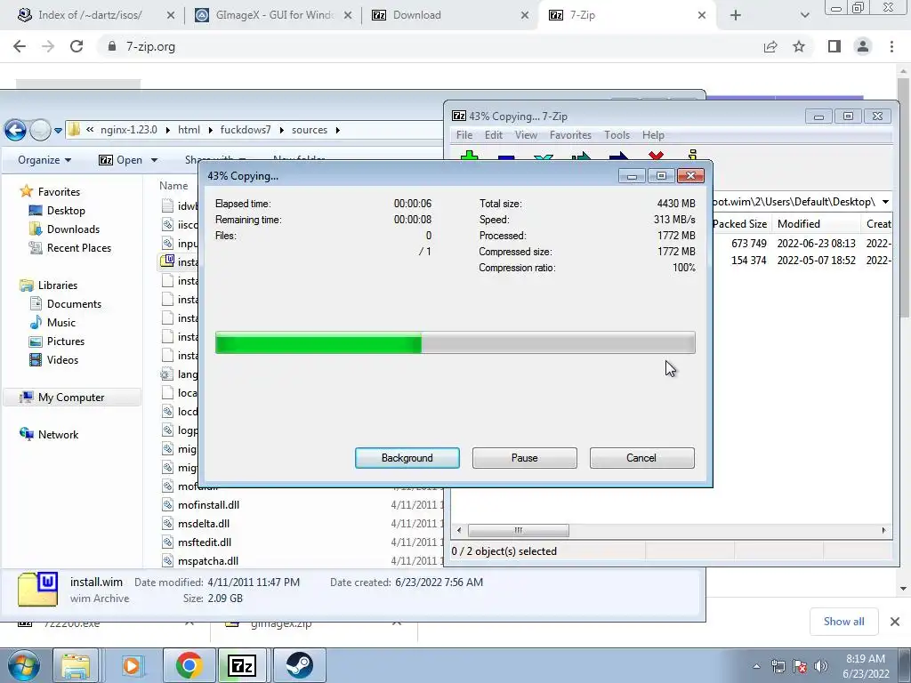Open Steam from the taskbar
Viewport: 911px width, 683px height.
coord(299,665)
